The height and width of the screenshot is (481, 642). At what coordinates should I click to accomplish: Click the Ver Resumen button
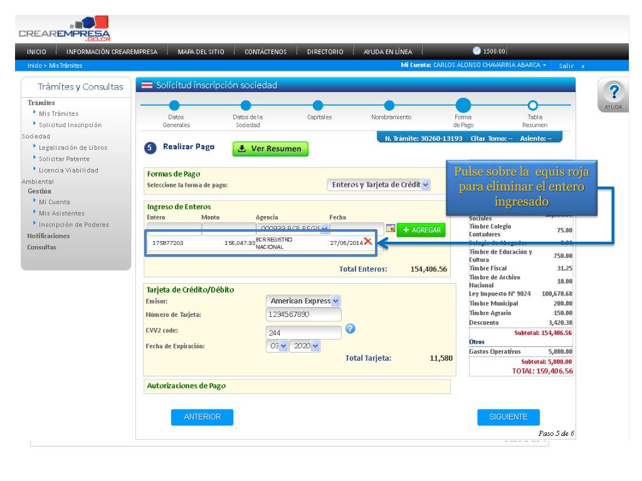point(270,149)
